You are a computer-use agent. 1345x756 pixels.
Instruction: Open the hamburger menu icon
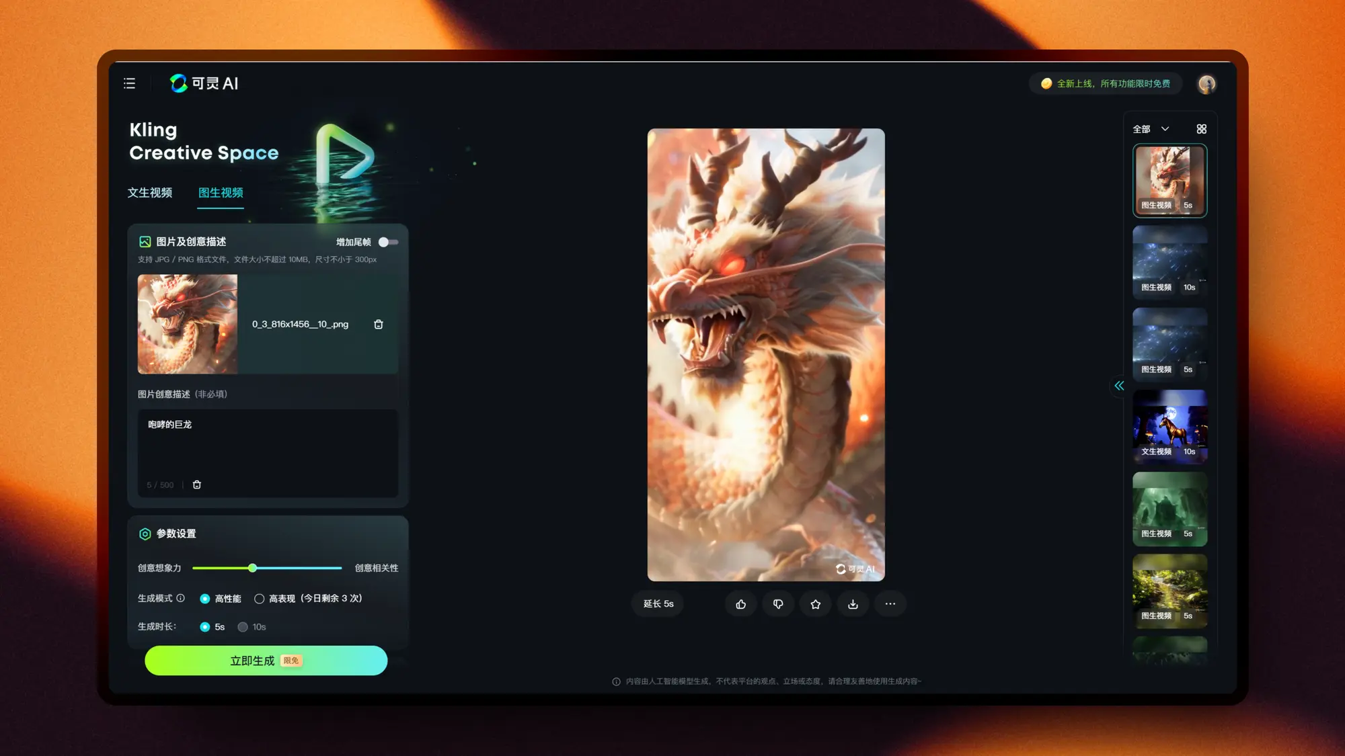click(129, 83)
